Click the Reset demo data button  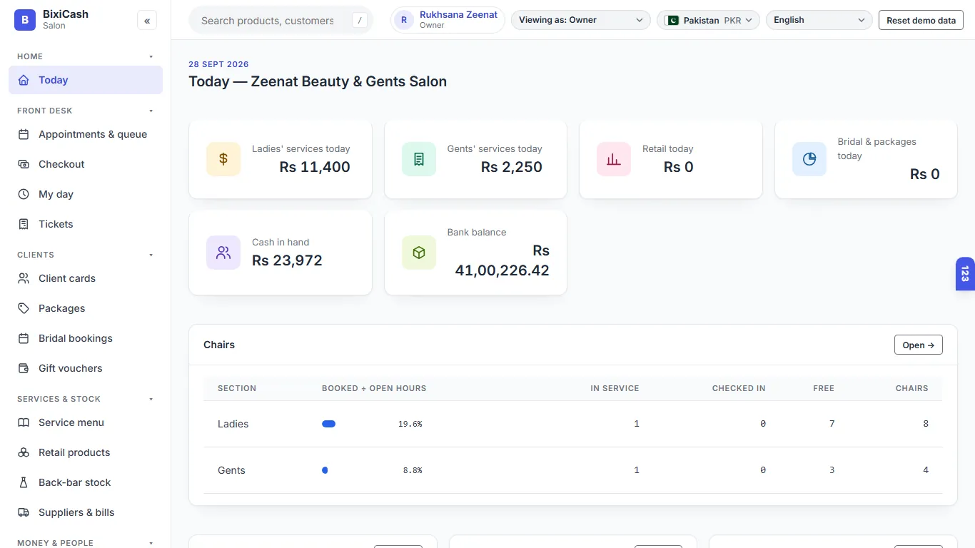(x=921, y=20)
